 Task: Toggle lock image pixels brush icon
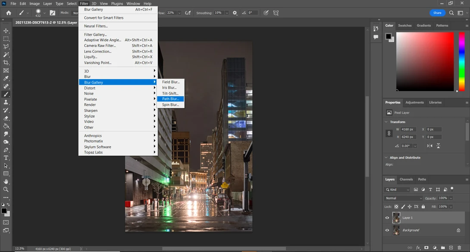coord(403,206)
